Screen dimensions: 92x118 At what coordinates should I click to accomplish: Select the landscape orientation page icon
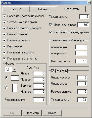(x=15, y=78)
